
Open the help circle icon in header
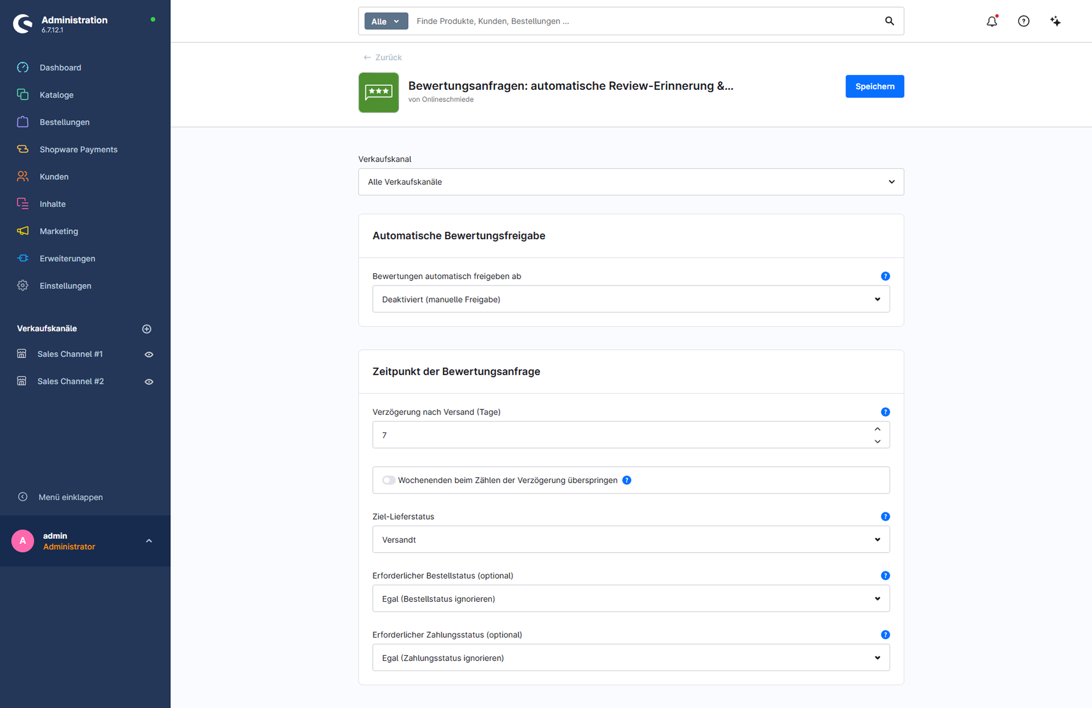1024,21
